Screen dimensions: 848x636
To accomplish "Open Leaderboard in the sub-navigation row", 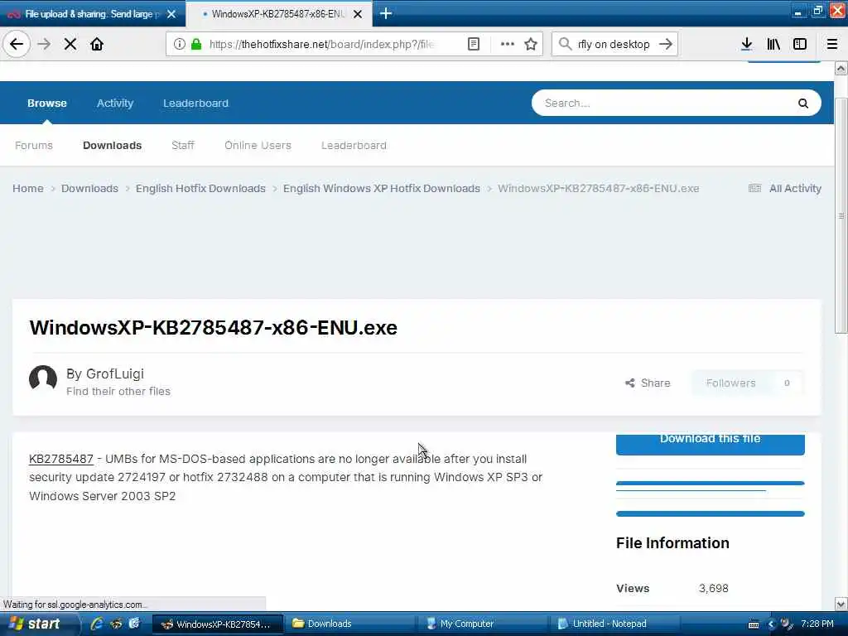I will tap(354, 146).
